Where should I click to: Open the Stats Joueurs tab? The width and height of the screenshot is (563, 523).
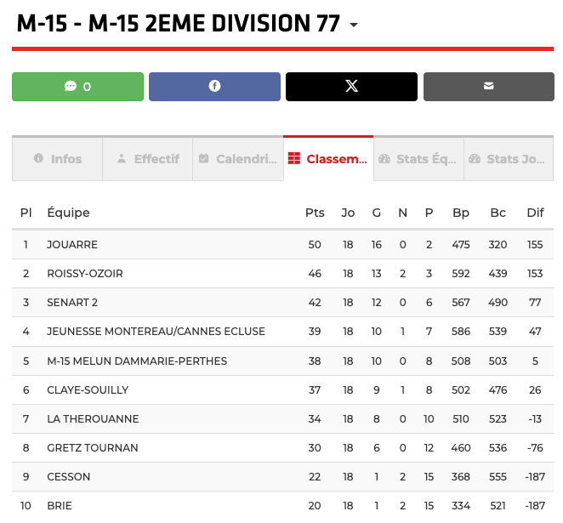click(x=508, y=159)
